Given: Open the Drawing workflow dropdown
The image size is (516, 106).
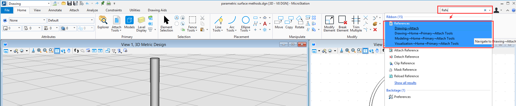Looking at the screenshot, I should tap(49, 3).
